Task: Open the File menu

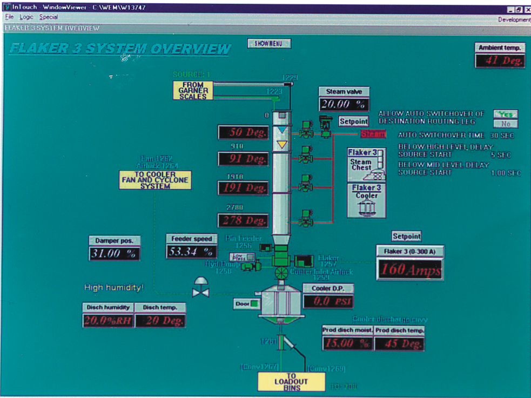Action: (x=9, y=17)
